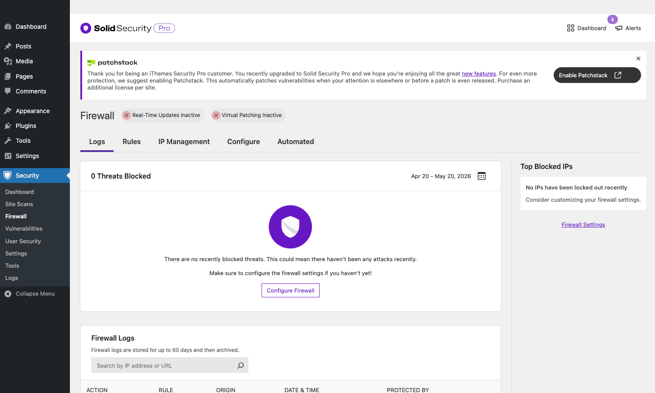Image resolution: width=655 pixels, height=393 pixels.
Task: Dismiss the Patchstack notice
Action: pyautogui.click(x=638, y=59)
